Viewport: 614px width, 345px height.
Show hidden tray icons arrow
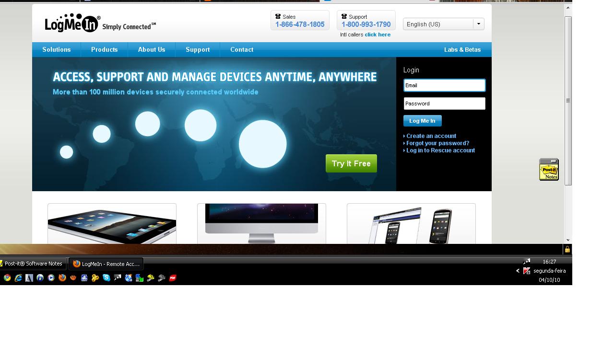pos(518,271)
